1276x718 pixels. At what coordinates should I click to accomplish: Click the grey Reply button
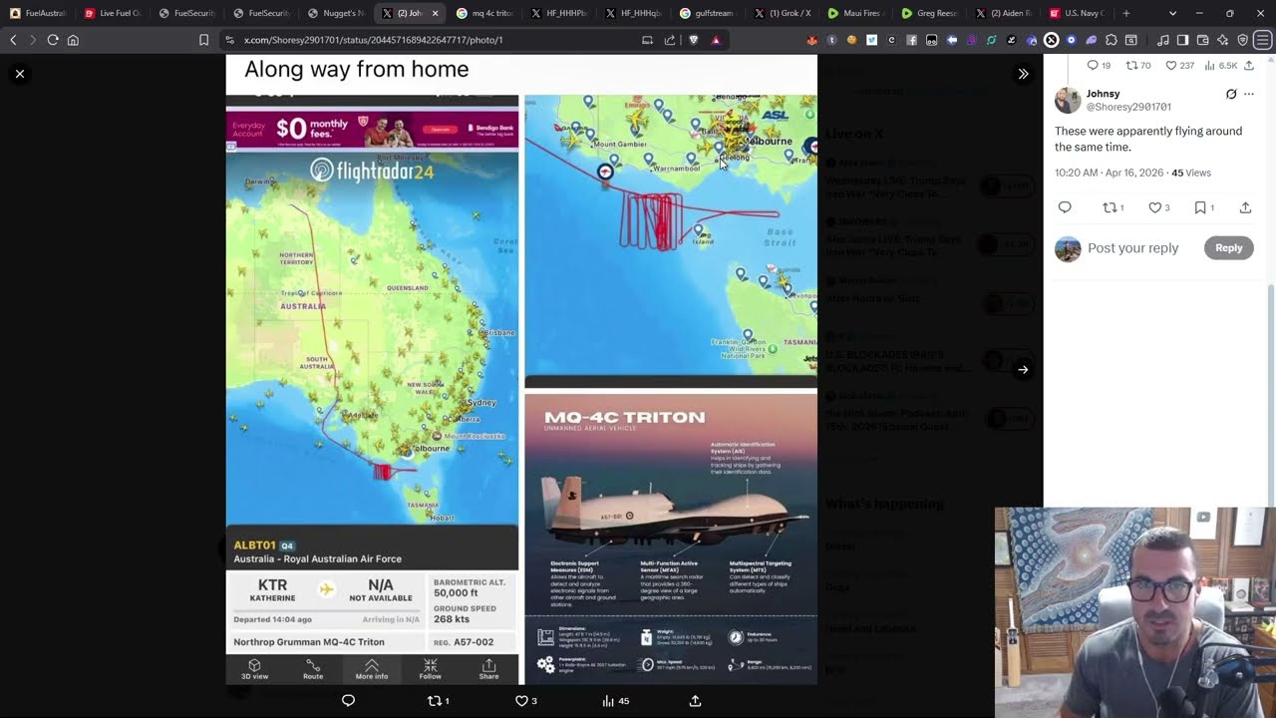(1228, 248)
